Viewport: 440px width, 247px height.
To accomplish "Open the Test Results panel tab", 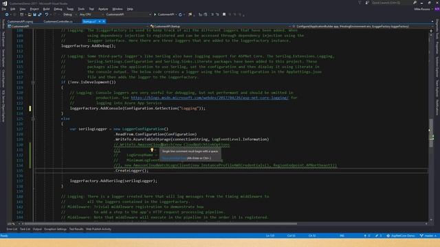I will [x=76, y=229].
